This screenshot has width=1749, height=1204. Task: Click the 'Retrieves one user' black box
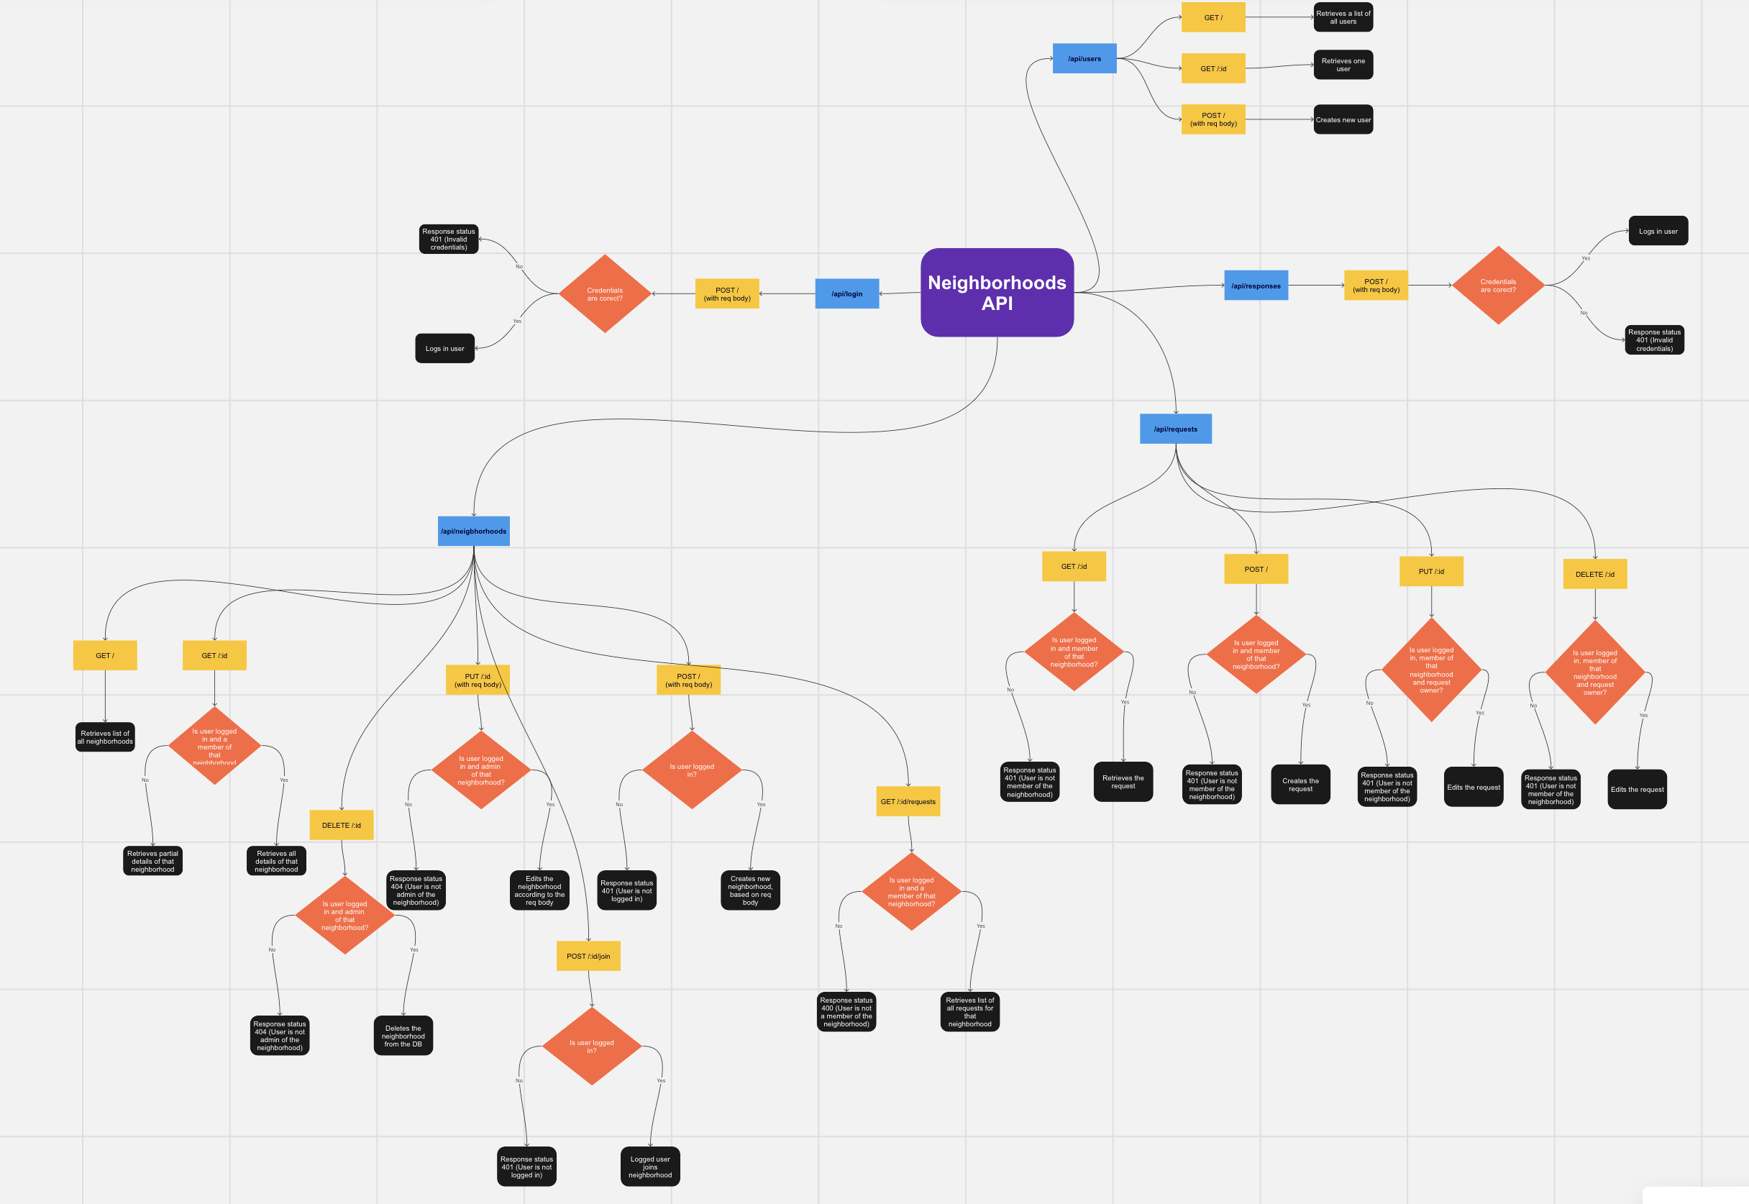(1343, 65)
